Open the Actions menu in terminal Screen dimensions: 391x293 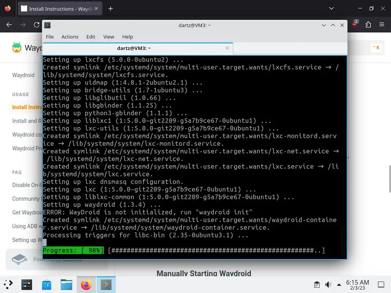[70, 37]
